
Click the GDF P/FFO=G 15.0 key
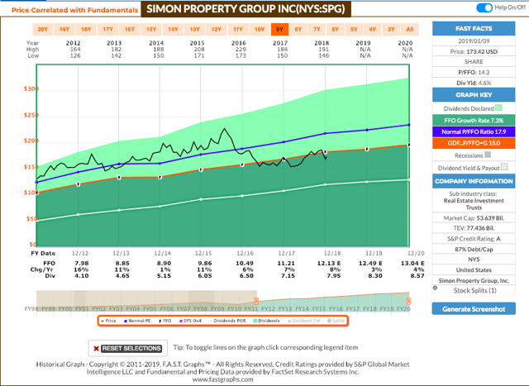click(474, 143)
